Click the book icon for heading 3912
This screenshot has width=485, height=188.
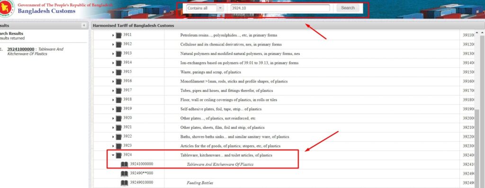[119, 45]
